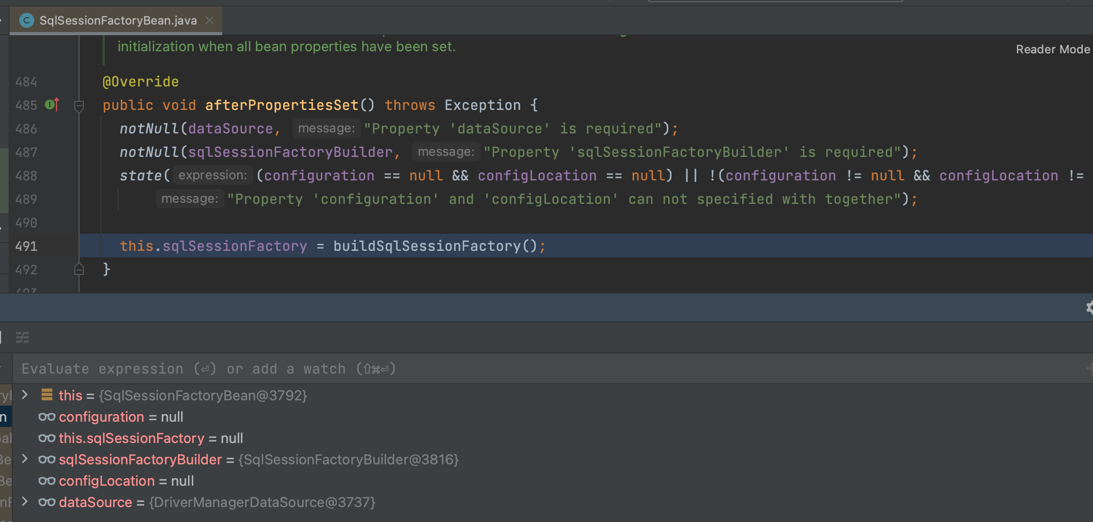Click line number 491 in the gutter
Image resolution: width=1093 pixels, height=522 pixels.
pyautogui.click(x=26, y=246)
